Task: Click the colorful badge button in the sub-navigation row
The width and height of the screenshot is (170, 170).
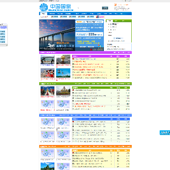Action: 100,17
